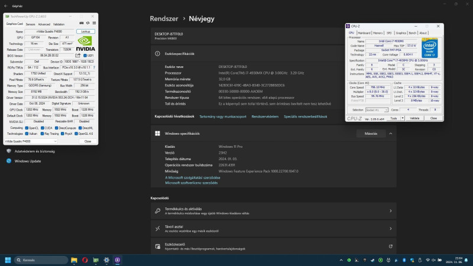Click the Windows Update sidebar icon
The height and width of the screenshot is (266, 473).
9,161
